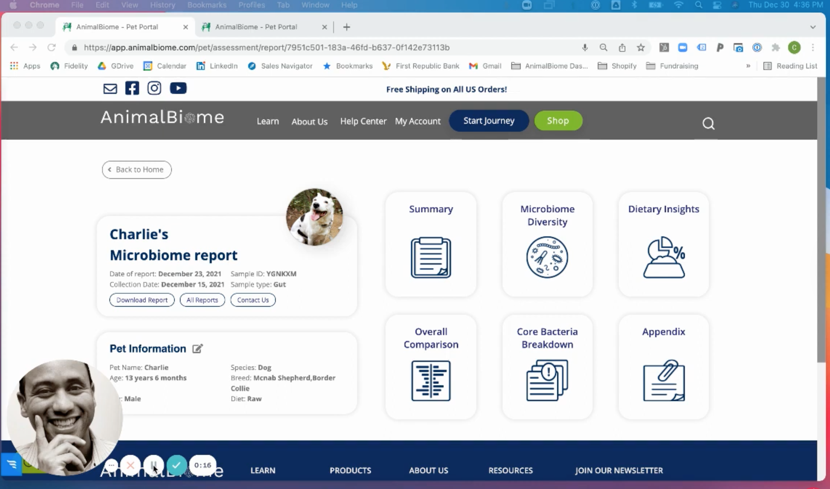Visit the AnimalBiome Facebook page icon
The width and height of the screenshot is (830, 489).
pos(132,88)
